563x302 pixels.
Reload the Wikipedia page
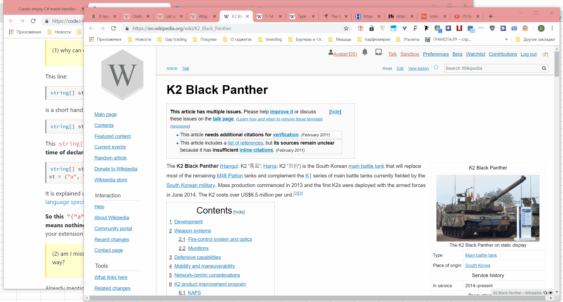(x=114, y=28)
